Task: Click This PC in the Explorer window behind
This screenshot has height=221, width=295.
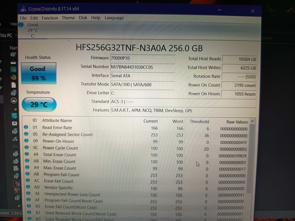Action: click(x=6, y=35)
